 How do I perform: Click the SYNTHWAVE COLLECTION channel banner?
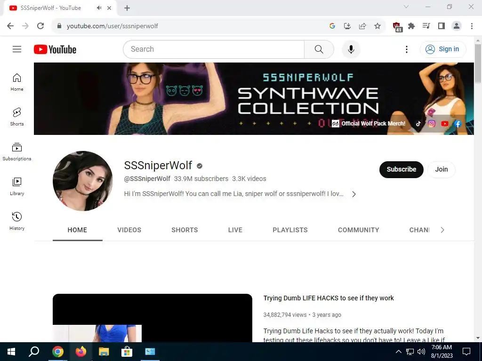pos(254,99)
